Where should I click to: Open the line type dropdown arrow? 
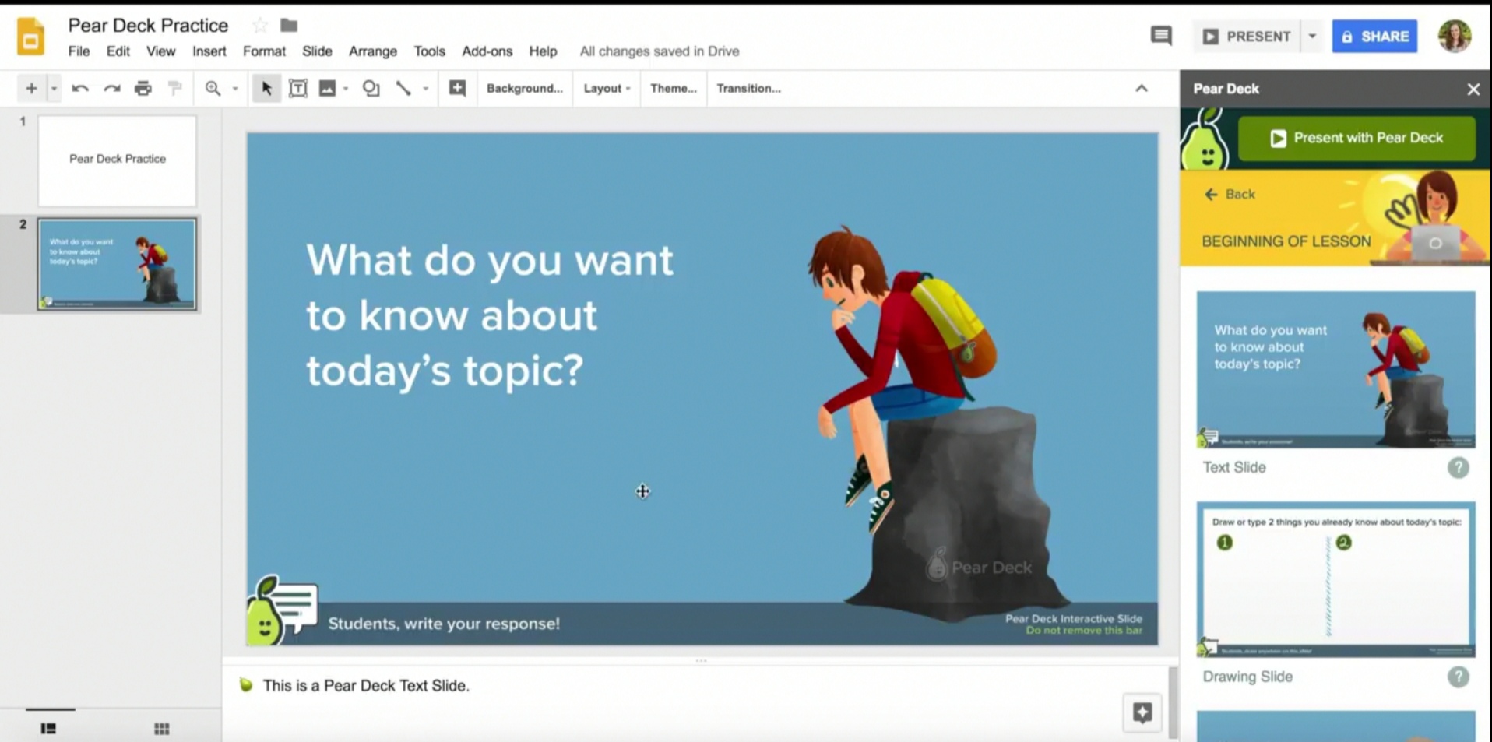click(x=426, y=88)
